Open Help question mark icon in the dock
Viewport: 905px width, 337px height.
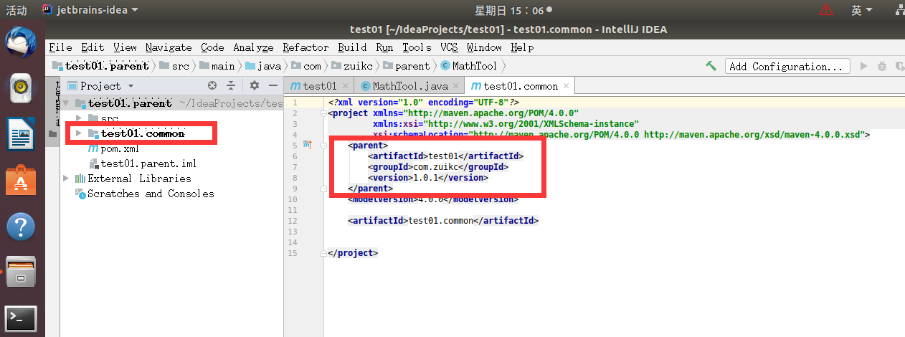point(21,227)
